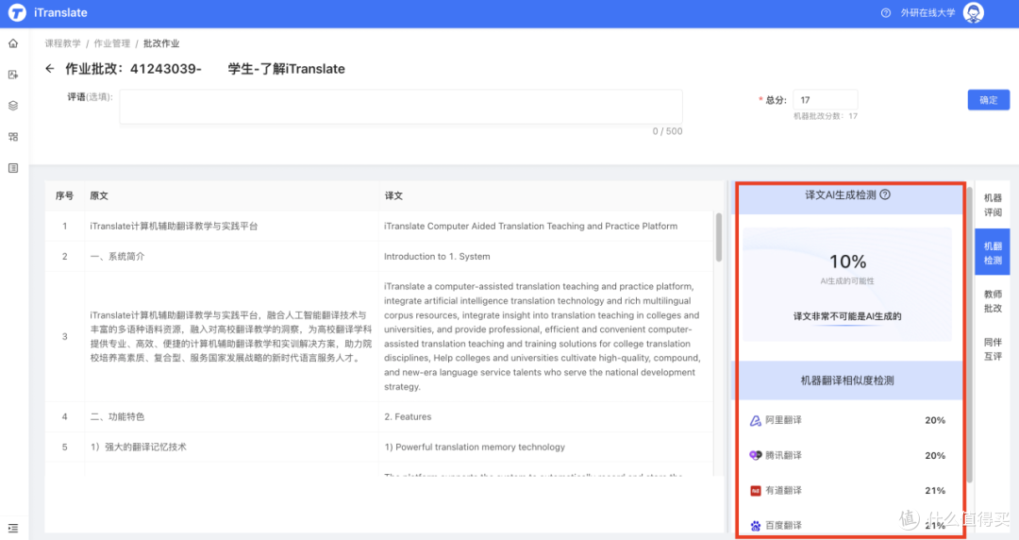
Task: Click the translation table vertical scrollbar
Action: (719, 237)
